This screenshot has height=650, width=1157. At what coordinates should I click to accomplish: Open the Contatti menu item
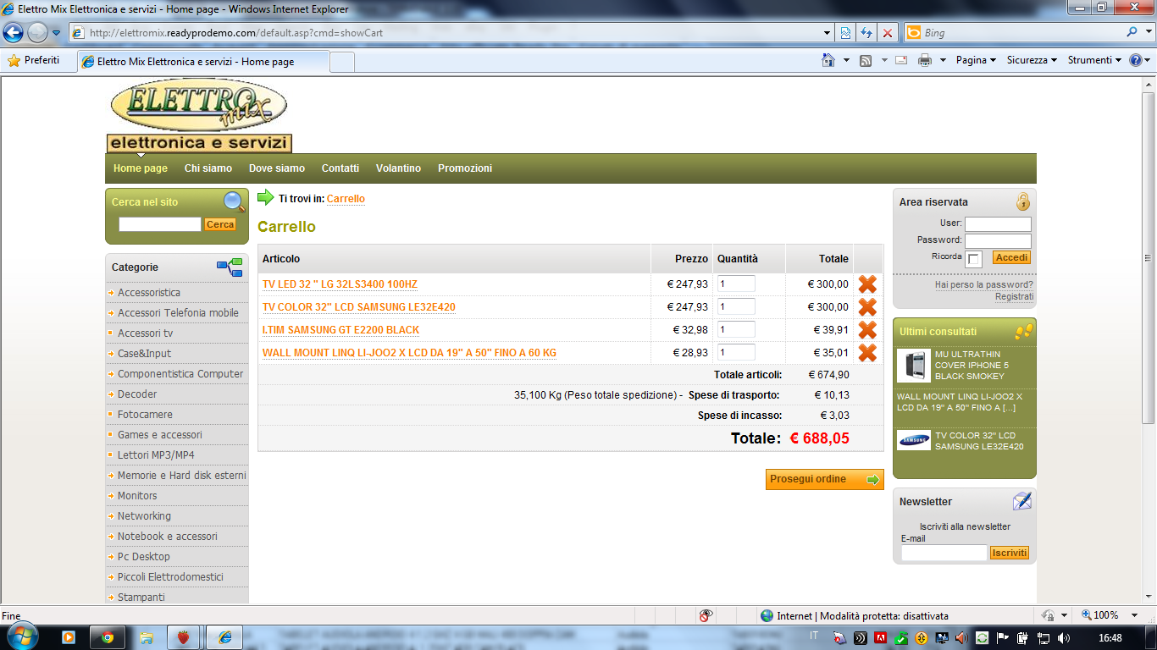pyautogui.click(x=340, y=168)
